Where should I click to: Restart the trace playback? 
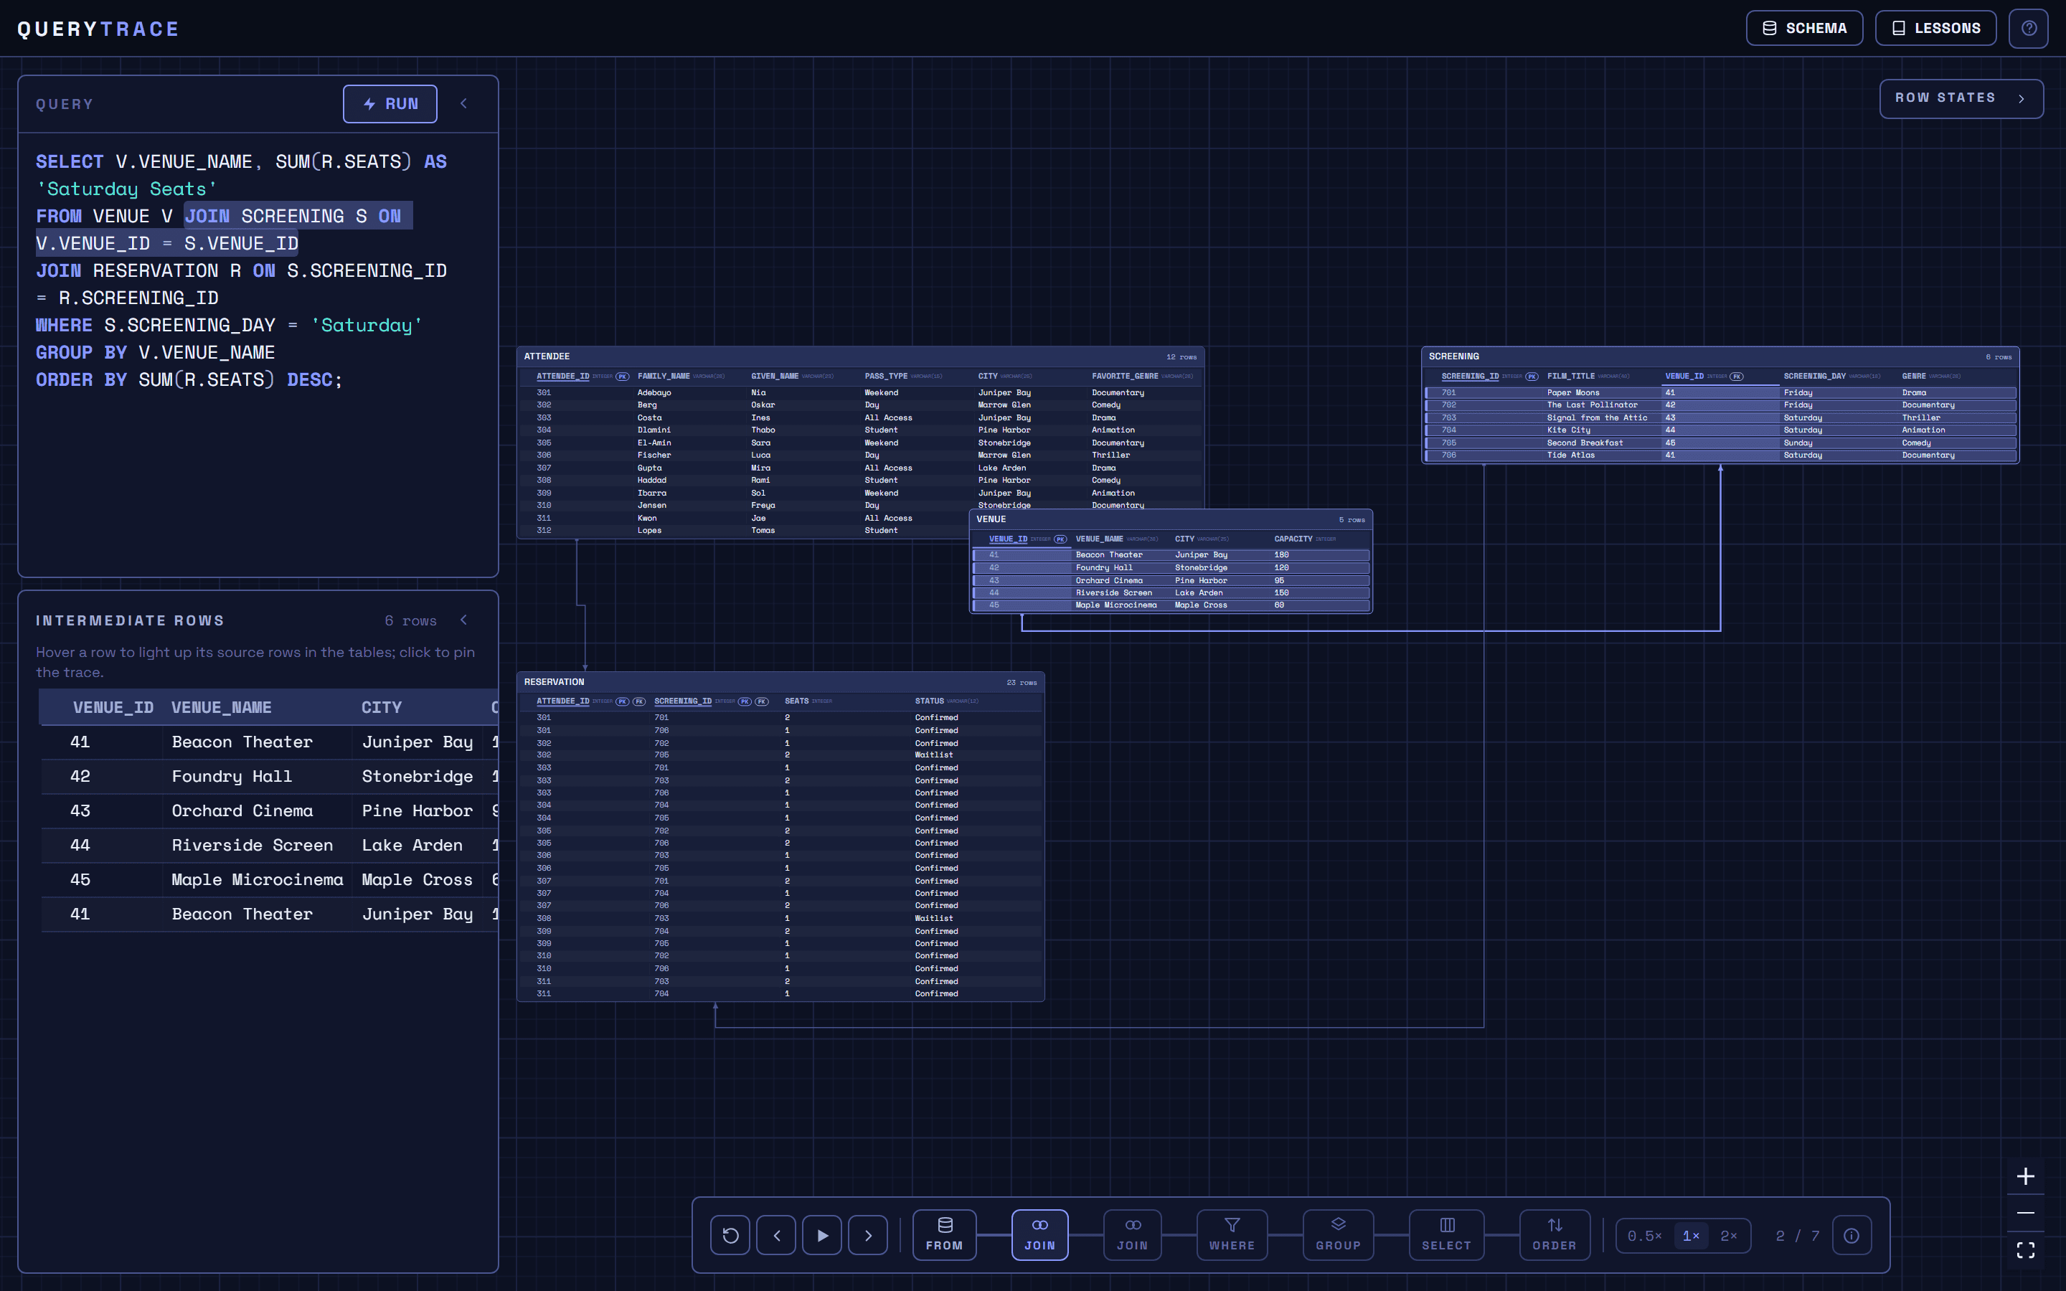pos(730,1234)
